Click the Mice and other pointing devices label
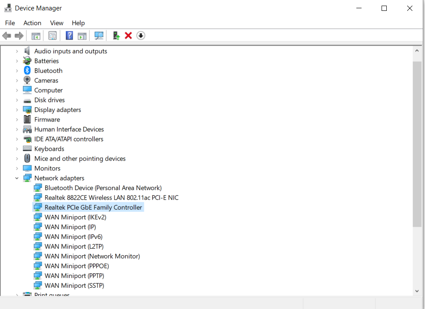 pyautogui.click(x=80, y=158)
